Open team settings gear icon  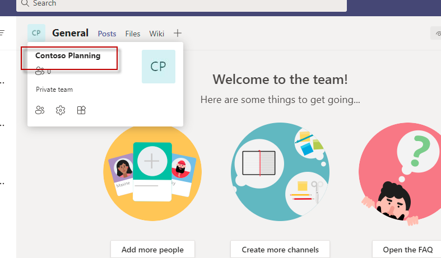pyautogui.click(x=61, y=110)
